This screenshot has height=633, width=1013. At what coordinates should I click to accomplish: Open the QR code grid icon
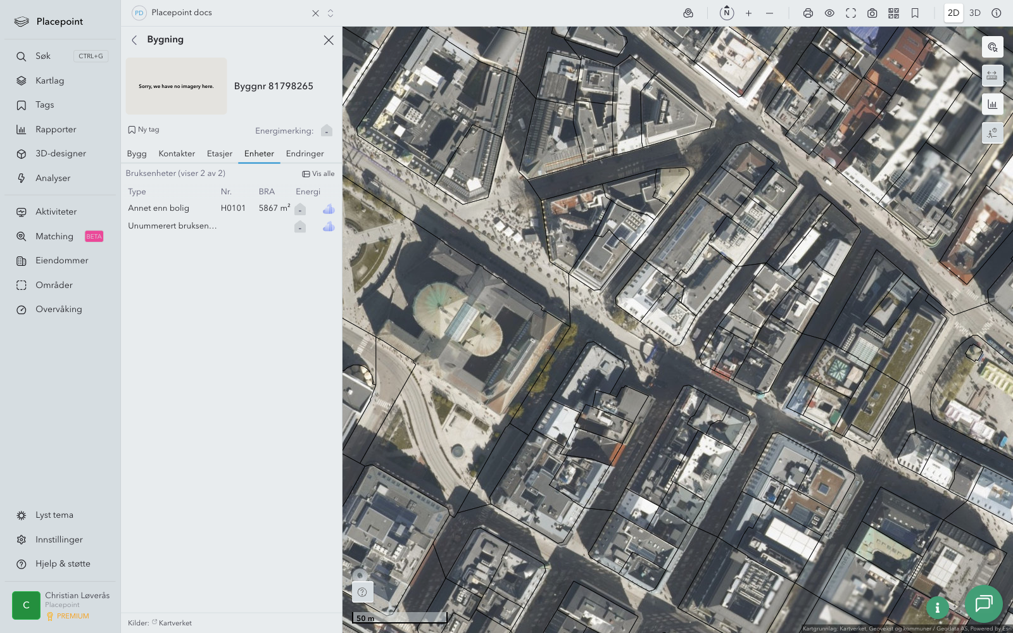pos(893,13)
